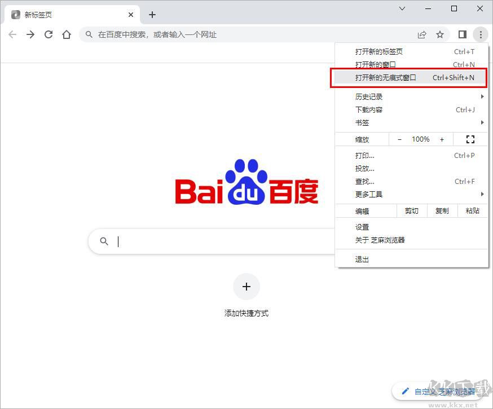Choose 退出 to quit the browser
Image resolution: width=493 pixels, height=409 pixels.
412,260
